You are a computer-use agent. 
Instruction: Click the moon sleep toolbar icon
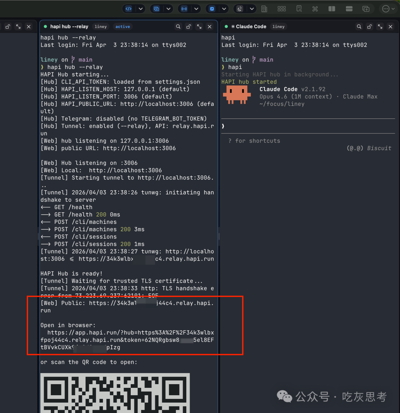coord(240,9)
